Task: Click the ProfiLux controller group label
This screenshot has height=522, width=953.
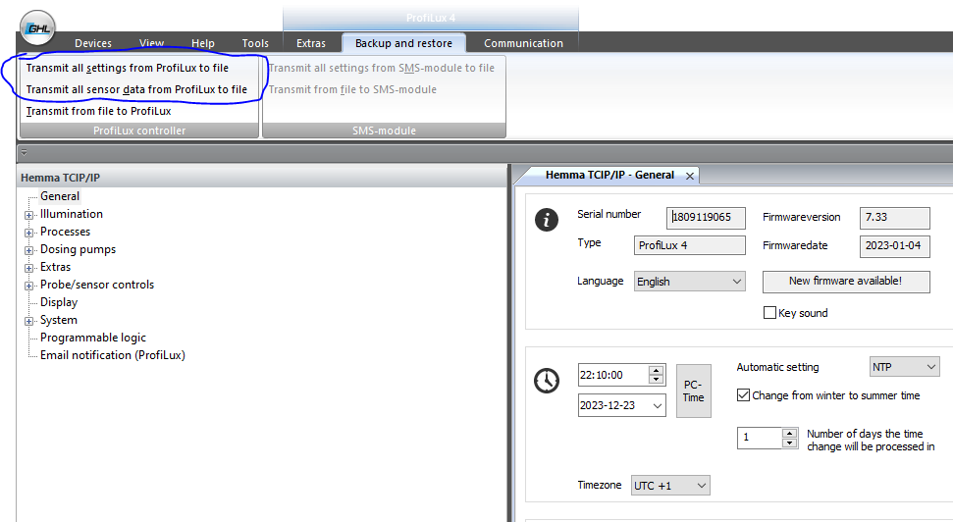Action: pyautogui.click(x=139, y=130)
